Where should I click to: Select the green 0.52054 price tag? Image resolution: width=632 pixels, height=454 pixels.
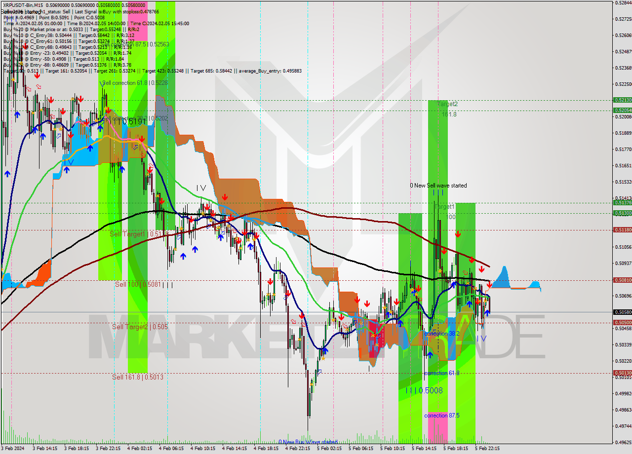(x=622, y=110)
